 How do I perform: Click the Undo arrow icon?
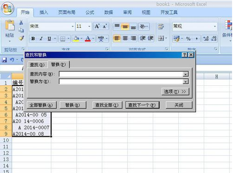pos(12,60)
